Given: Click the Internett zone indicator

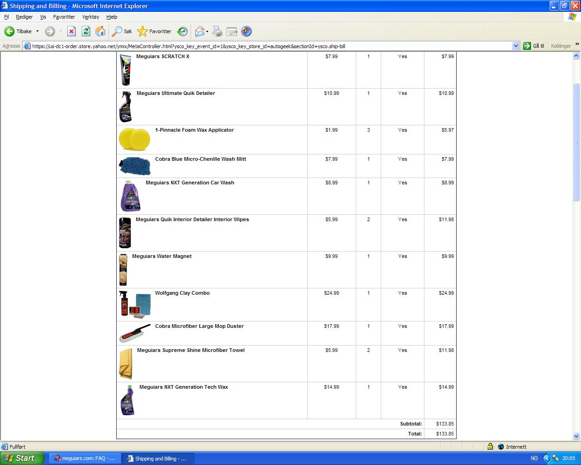Looking at the screenshot, I should point(512,446).
